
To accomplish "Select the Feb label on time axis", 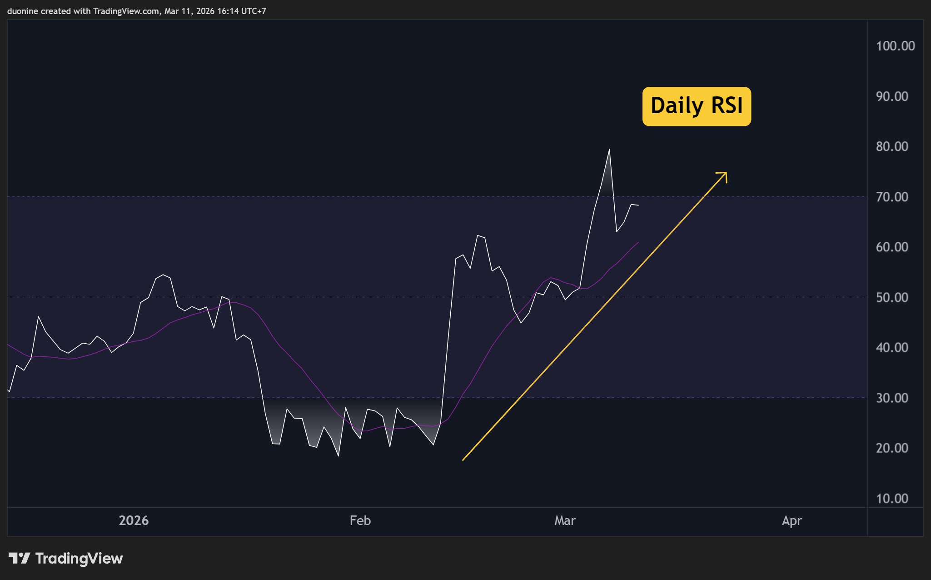I will pyautogui.click(x=359, y=521).
